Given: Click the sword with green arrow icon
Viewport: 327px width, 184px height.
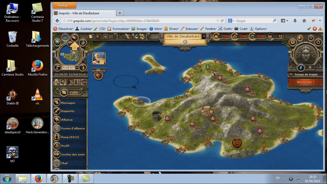Looking at the screenshot, I should [135, 37].
